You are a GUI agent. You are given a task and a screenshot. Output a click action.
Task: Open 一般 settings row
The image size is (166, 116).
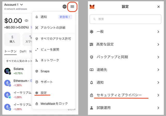125,32
